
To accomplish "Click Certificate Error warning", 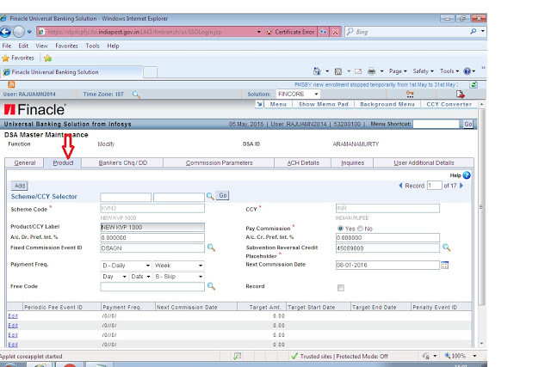I will pos(291,32).
